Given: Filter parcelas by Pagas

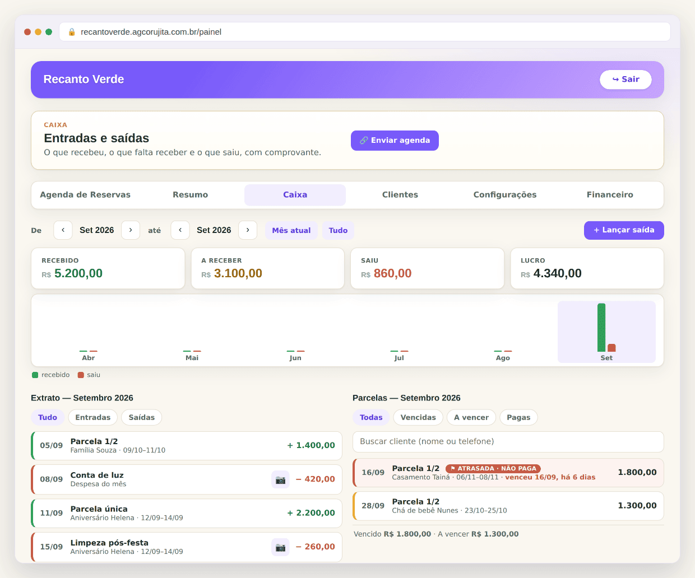Looking at the screenshot, I should point(518,417).
